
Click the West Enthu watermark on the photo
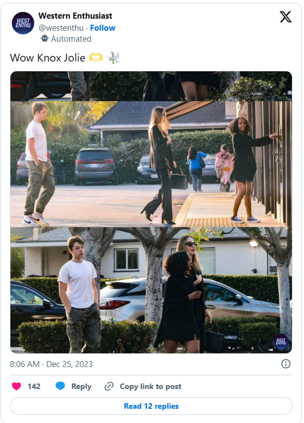[280, 342]
